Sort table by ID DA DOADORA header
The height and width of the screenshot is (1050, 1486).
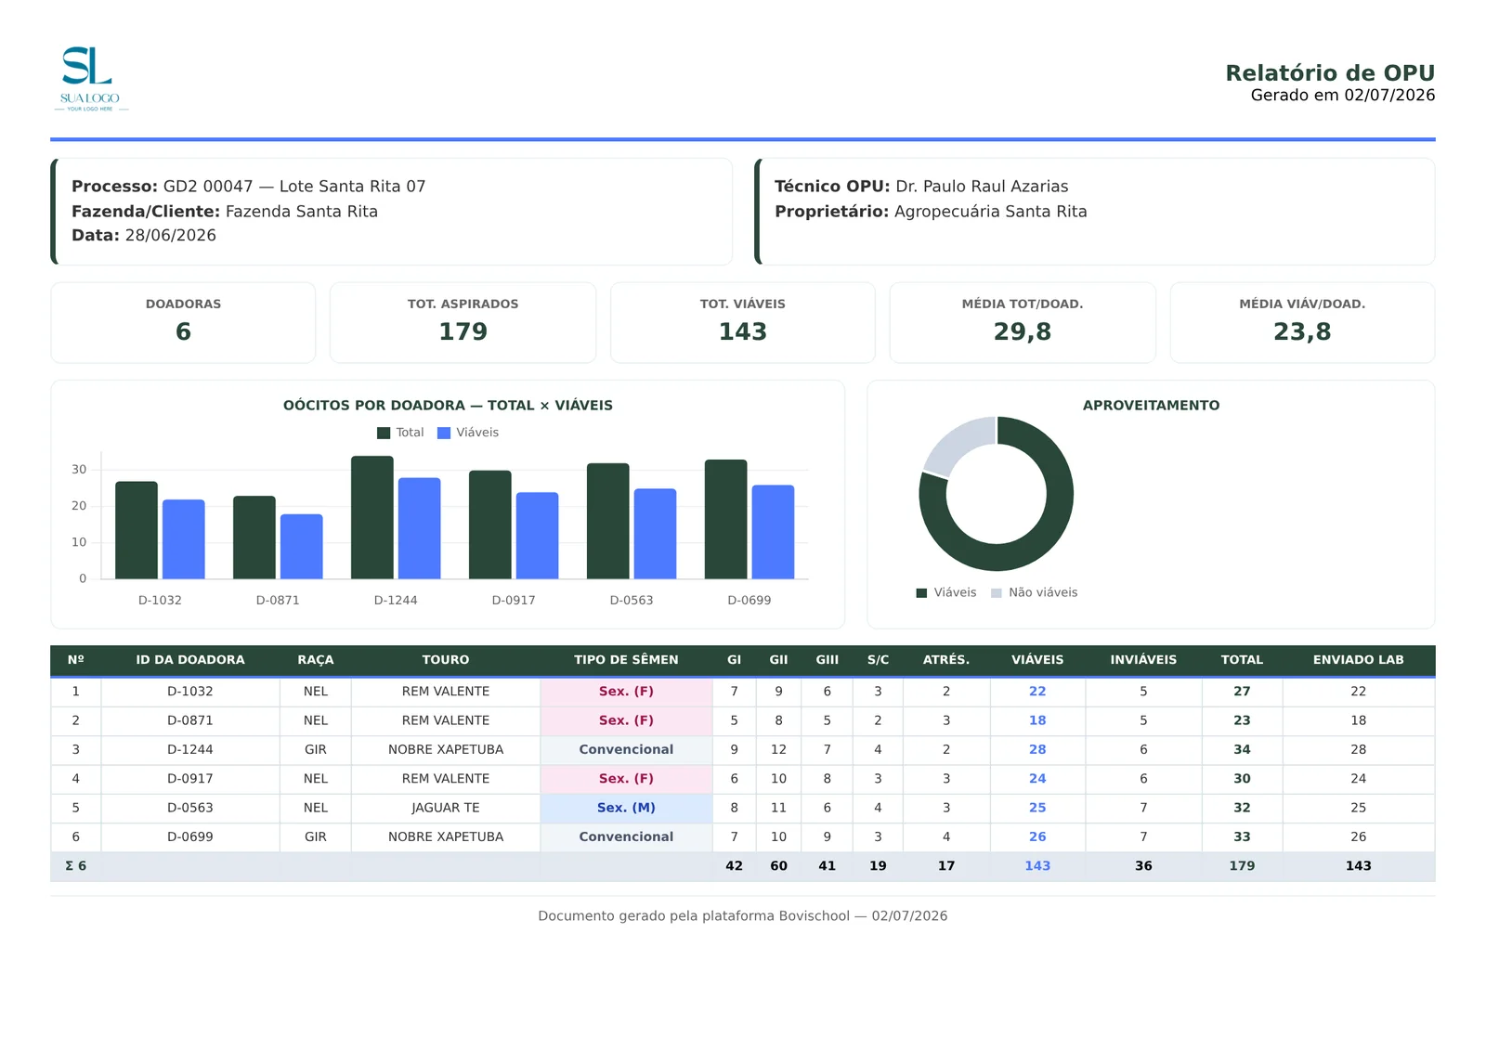click(190, 660)
